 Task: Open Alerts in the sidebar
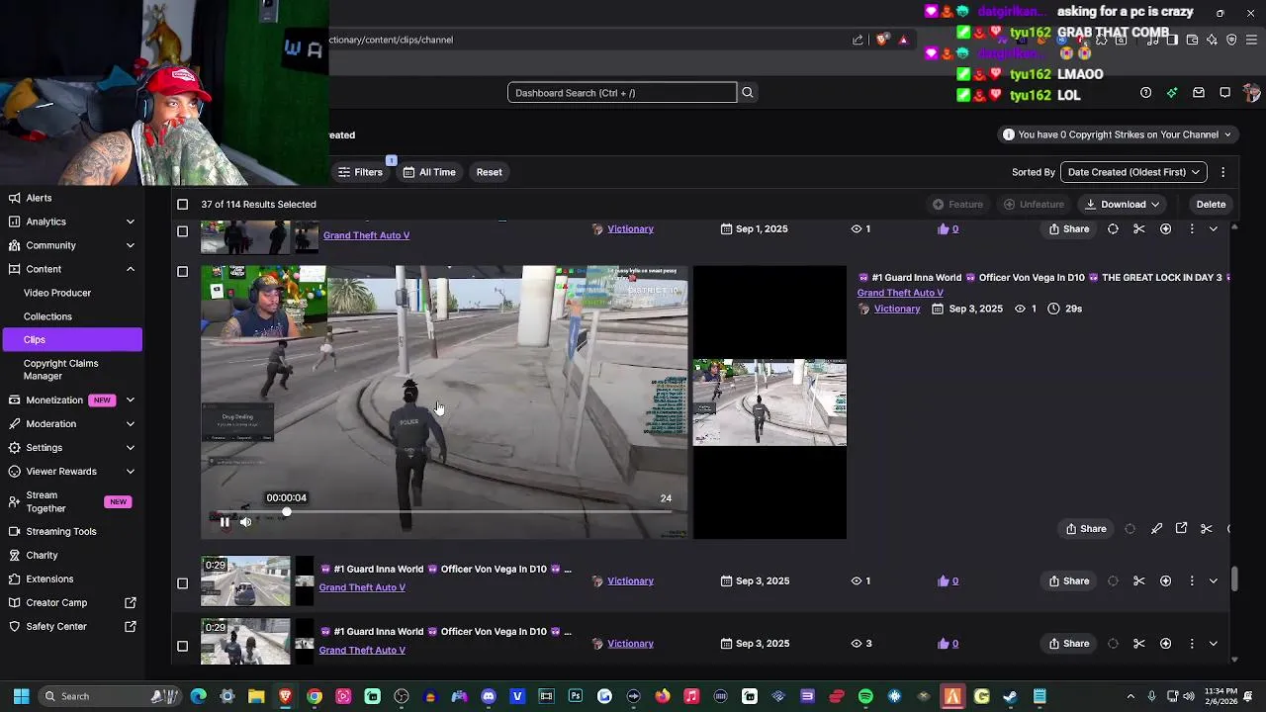point(40,198)
